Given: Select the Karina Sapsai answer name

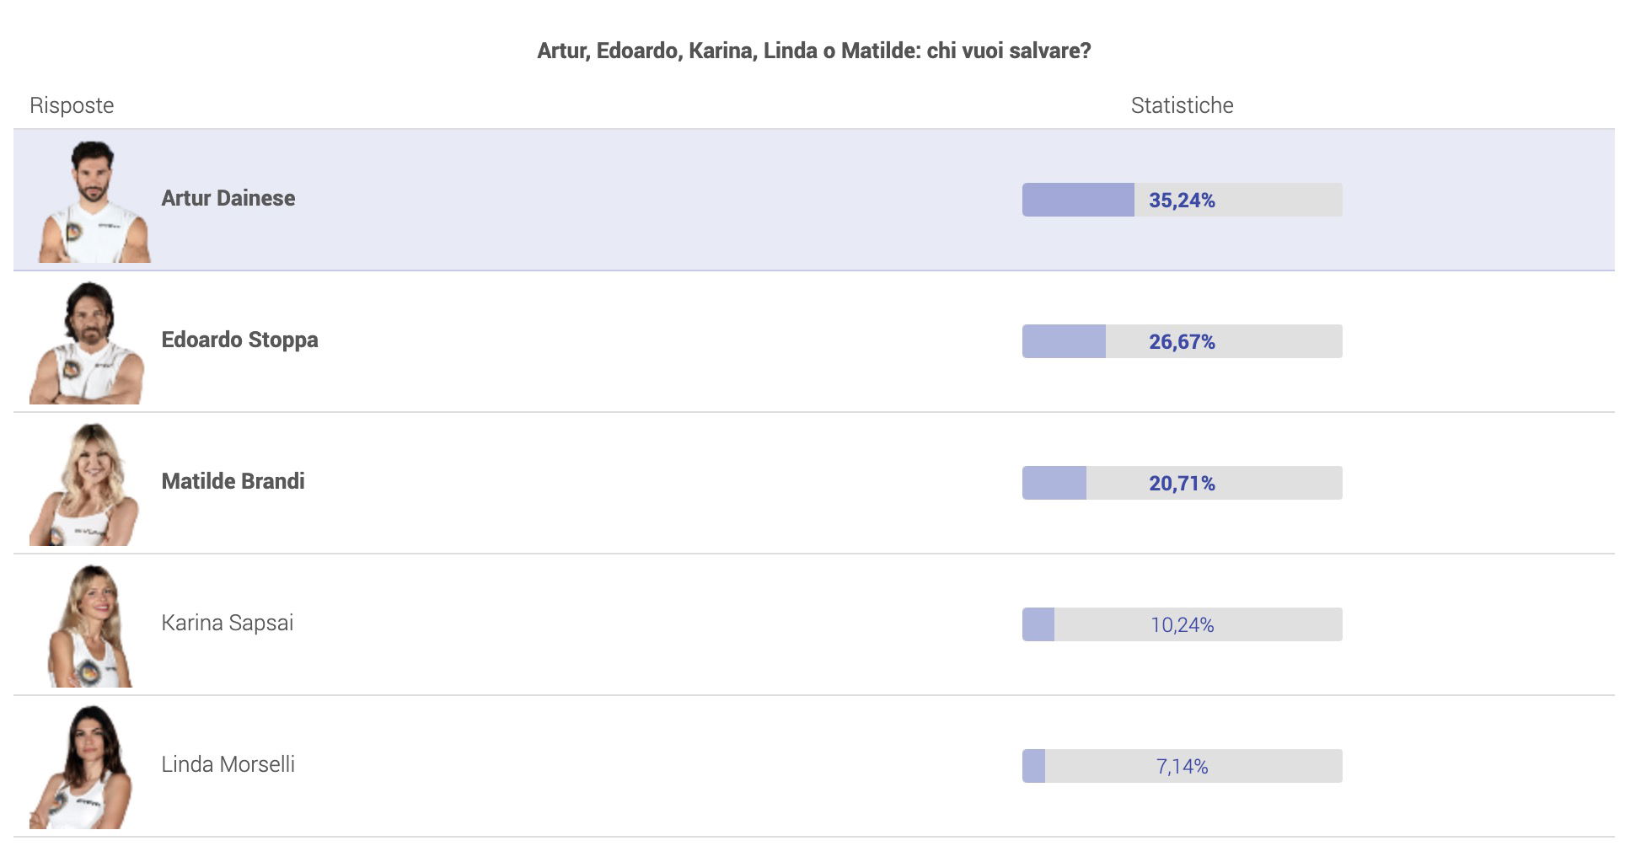Looking at the screenshot, I should [x=228, y=623].
